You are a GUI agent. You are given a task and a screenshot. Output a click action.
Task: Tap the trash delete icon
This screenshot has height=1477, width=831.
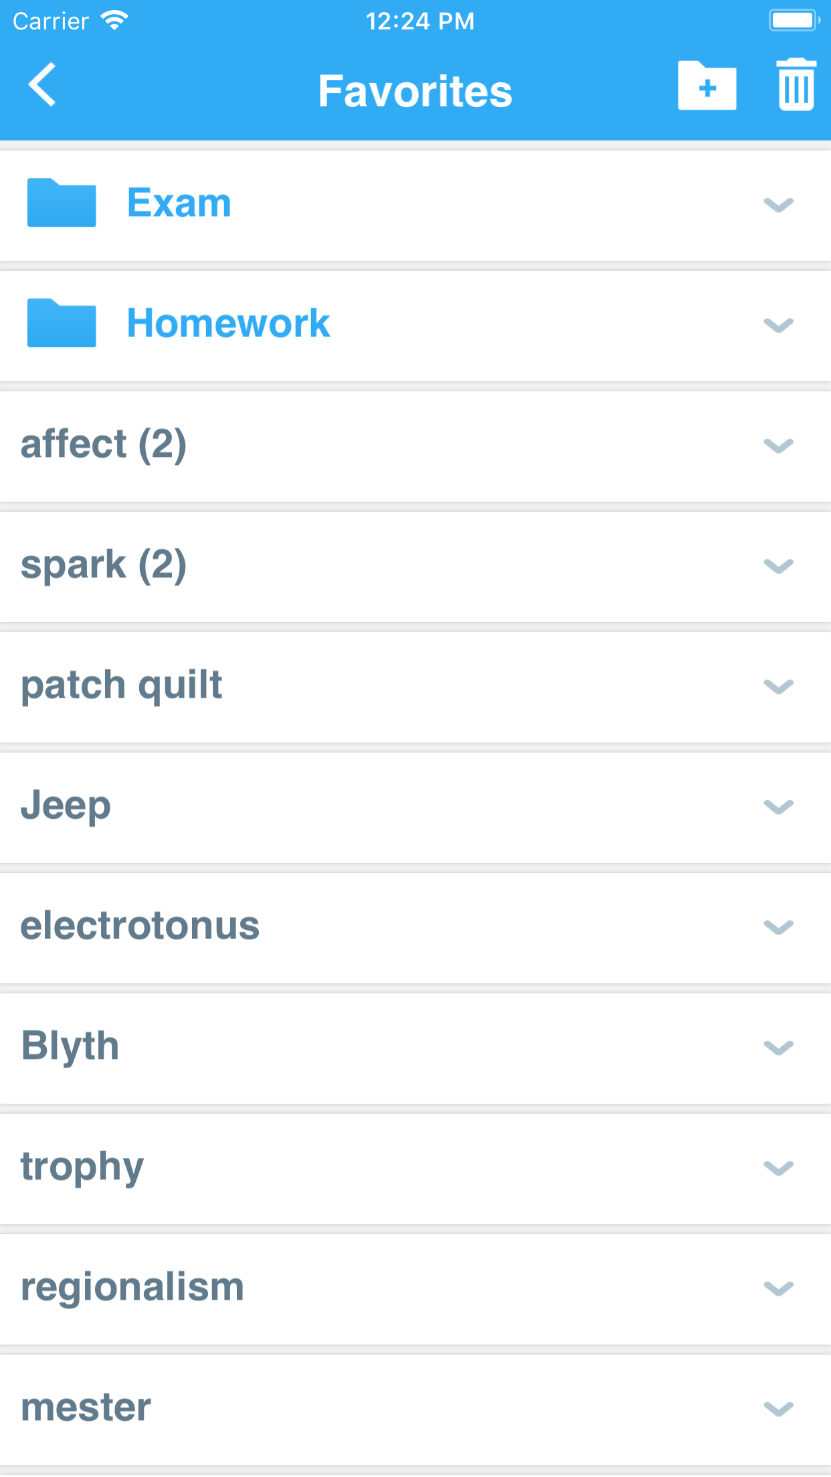tap(796, 85)
